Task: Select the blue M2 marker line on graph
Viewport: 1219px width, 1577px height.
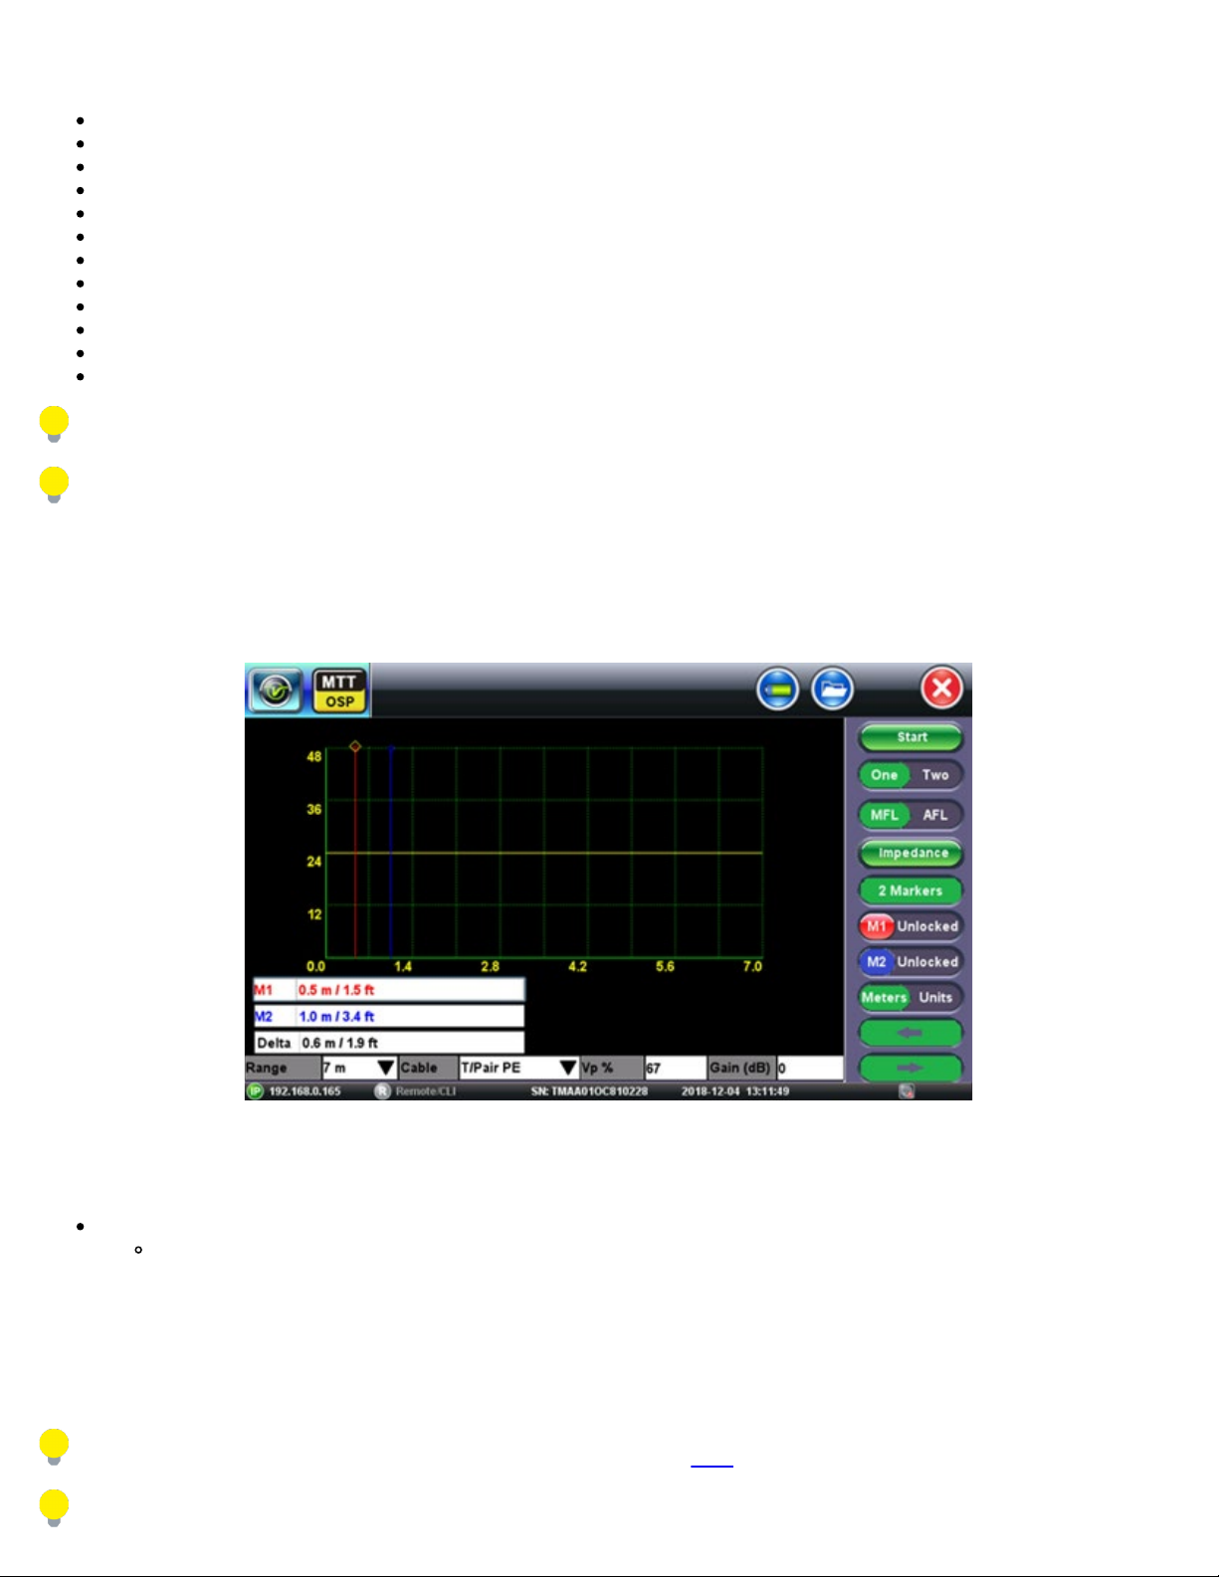Action: click(391, 854)
